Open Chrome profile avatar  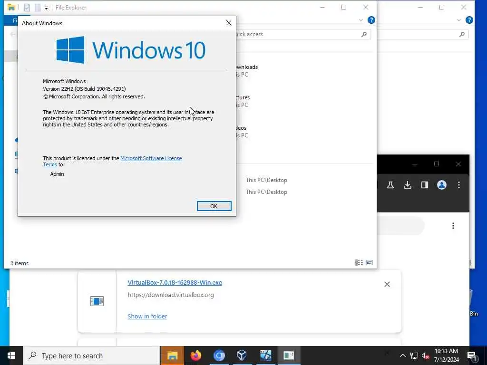pyautogui.click(x=442, y=185)
